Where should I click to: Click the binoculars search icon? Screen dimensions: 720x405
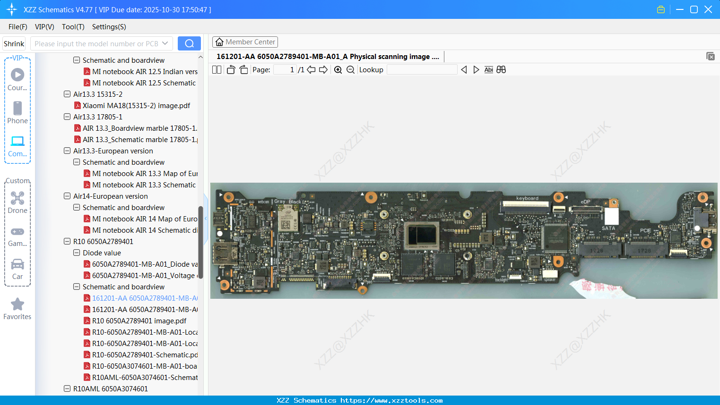click(501, 70)
